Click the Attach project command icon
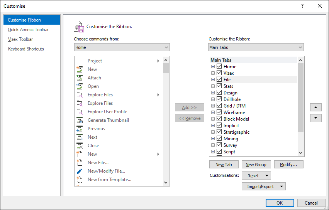 (80, 78)
